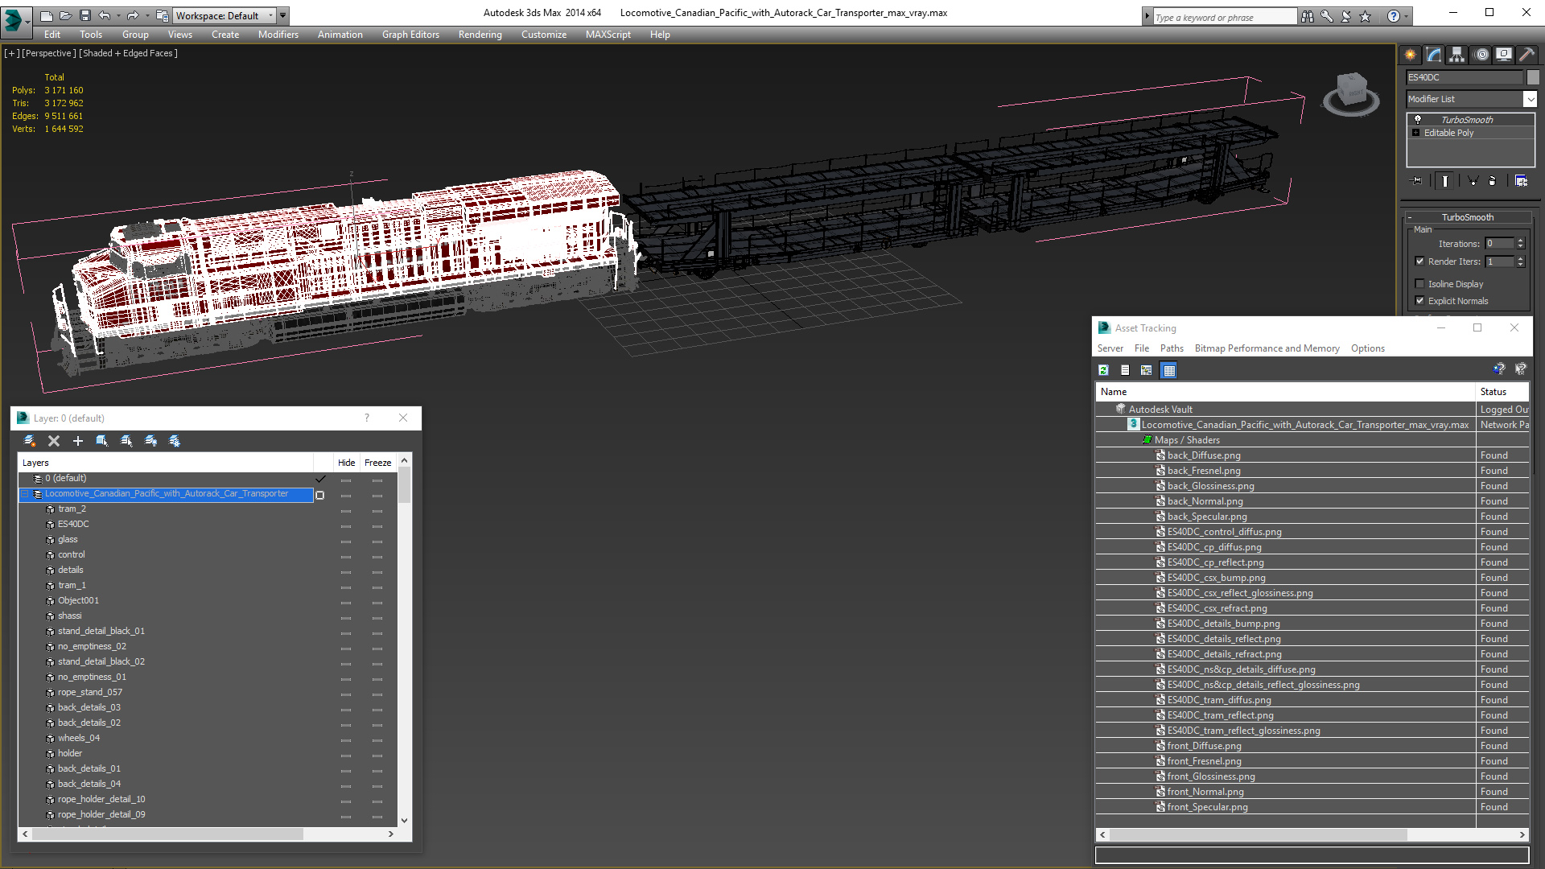
Task: Click Remove Modifier trash icon
Action: [1493, 181]
